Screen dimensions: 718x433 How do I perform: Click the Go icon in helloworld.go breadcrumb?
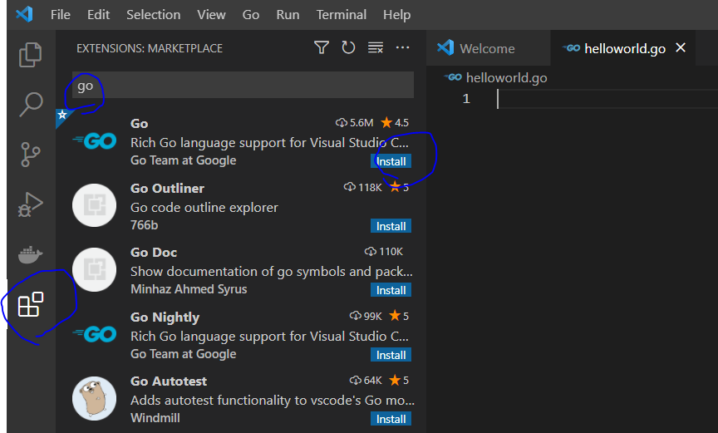click(x=453, y=77)
